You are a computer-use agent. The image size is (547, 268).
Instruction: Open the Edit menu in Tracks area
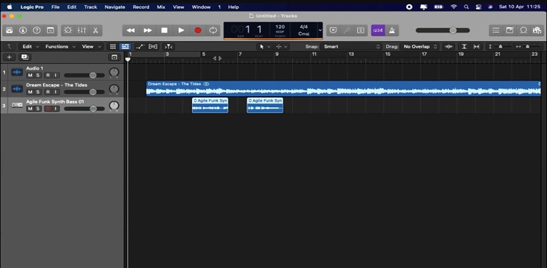[x=31, y=46]
